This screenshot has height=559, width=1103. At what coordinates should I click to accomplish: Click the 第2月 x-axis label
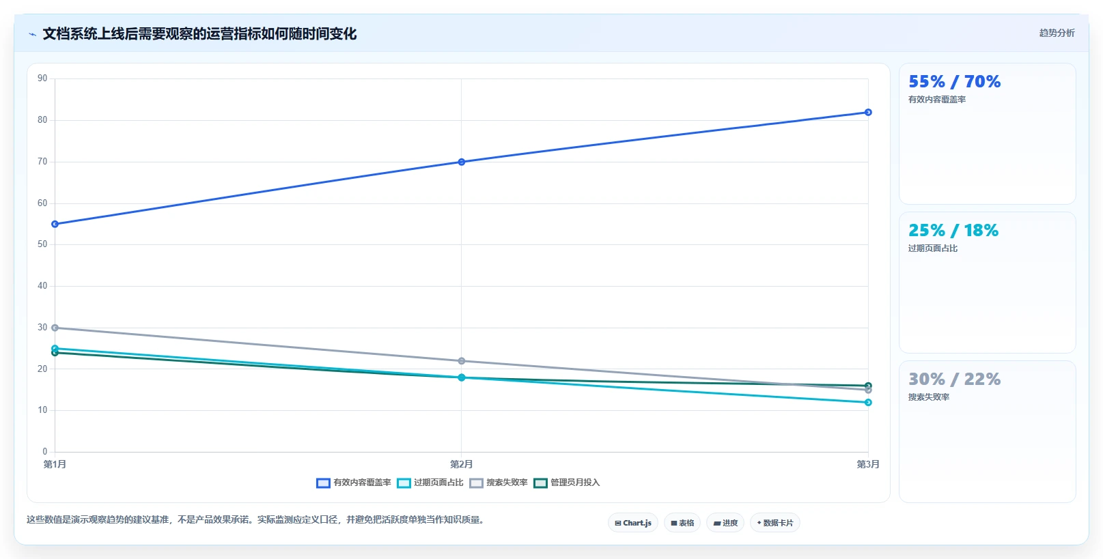tap(462, 464)
